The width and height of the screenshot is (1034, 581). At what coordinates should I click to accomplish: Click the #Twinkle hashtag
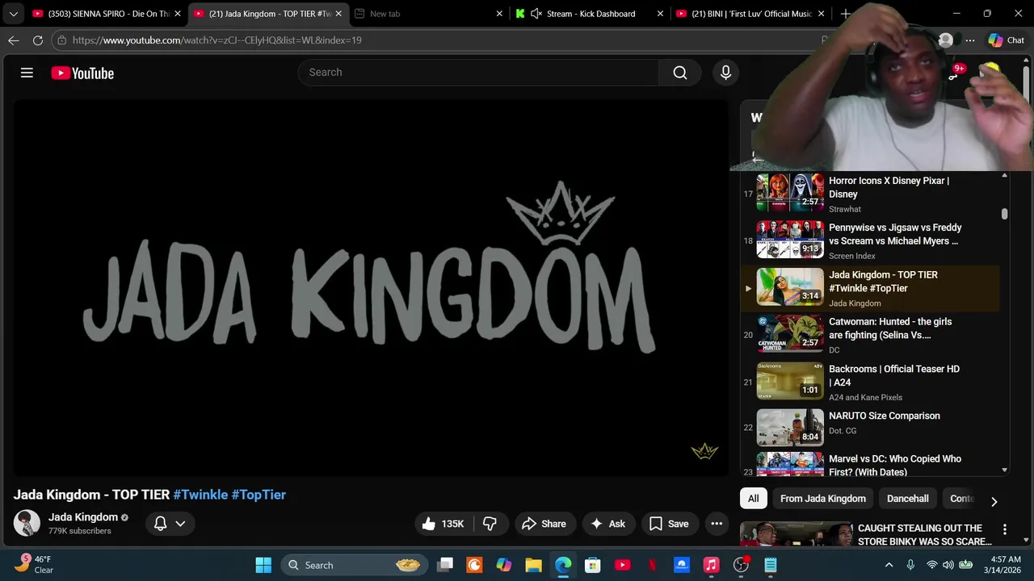pos(200,495)
